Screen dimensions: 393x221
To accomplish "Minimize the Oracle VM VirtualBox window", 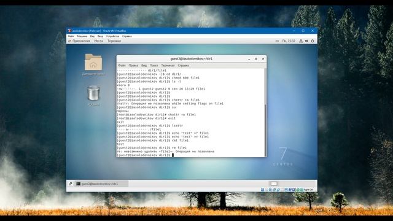I will [x=294, y=31].
